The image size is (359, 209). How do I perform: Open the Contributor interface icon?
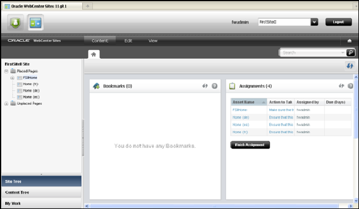pyautogui.click(x=36, y=22)
